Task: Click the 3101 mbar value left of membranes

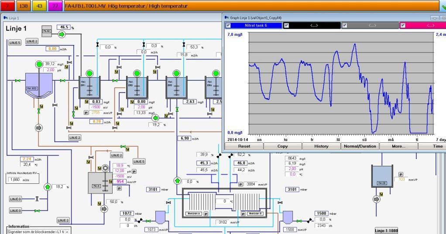Action: point(153,189)
